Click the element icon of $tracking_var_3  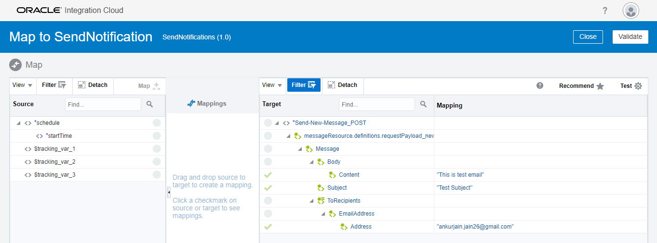(x=28, y=175)
